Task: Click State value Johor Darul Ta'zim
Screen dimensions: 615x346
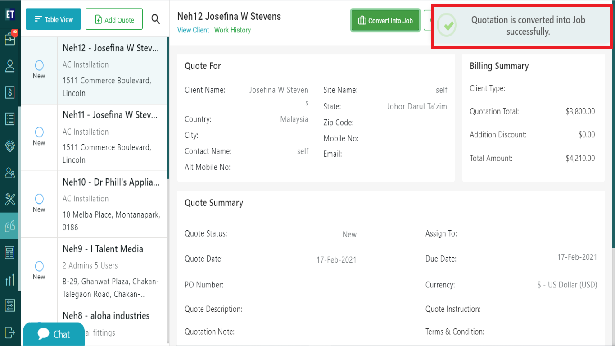Action: (x=417, y=107)
